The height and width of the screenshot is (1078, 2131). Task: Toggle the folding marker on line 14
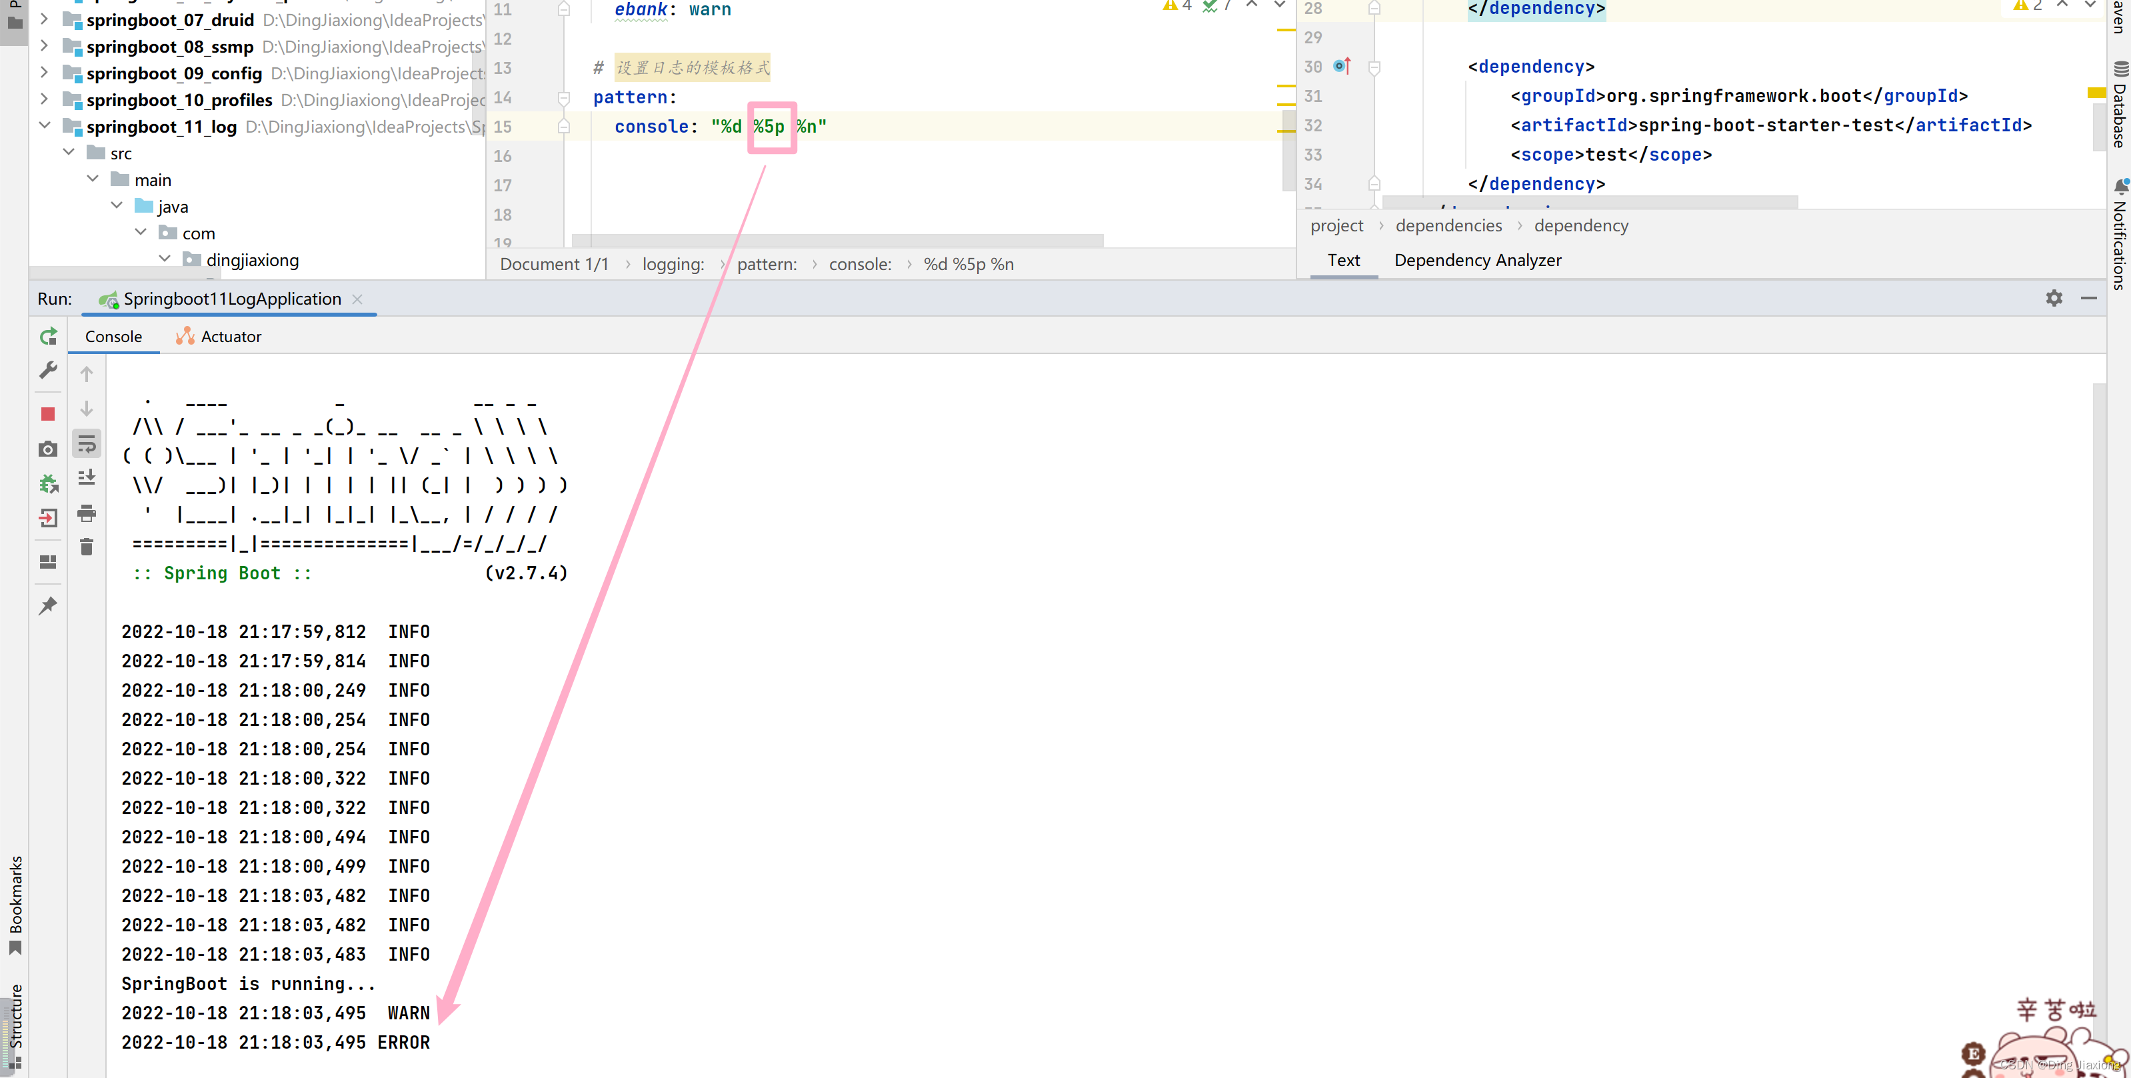tap(563, 97)
